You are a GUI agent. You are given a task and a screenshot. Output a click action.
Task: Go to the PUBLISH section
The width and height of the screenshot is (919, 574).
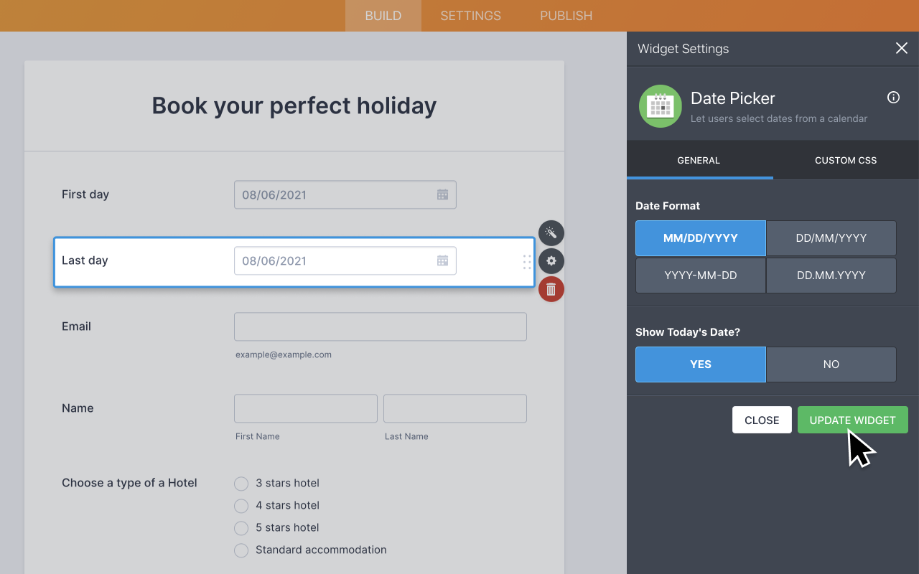pyautogui.click(x=566, y=15)
